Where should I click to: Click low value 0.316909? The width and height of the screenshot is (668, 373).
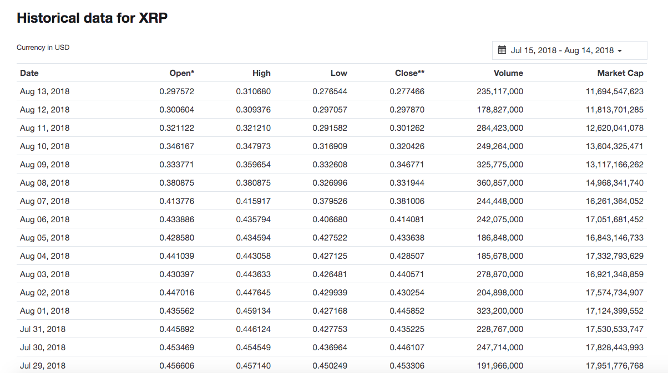click(x=330, y=146)
